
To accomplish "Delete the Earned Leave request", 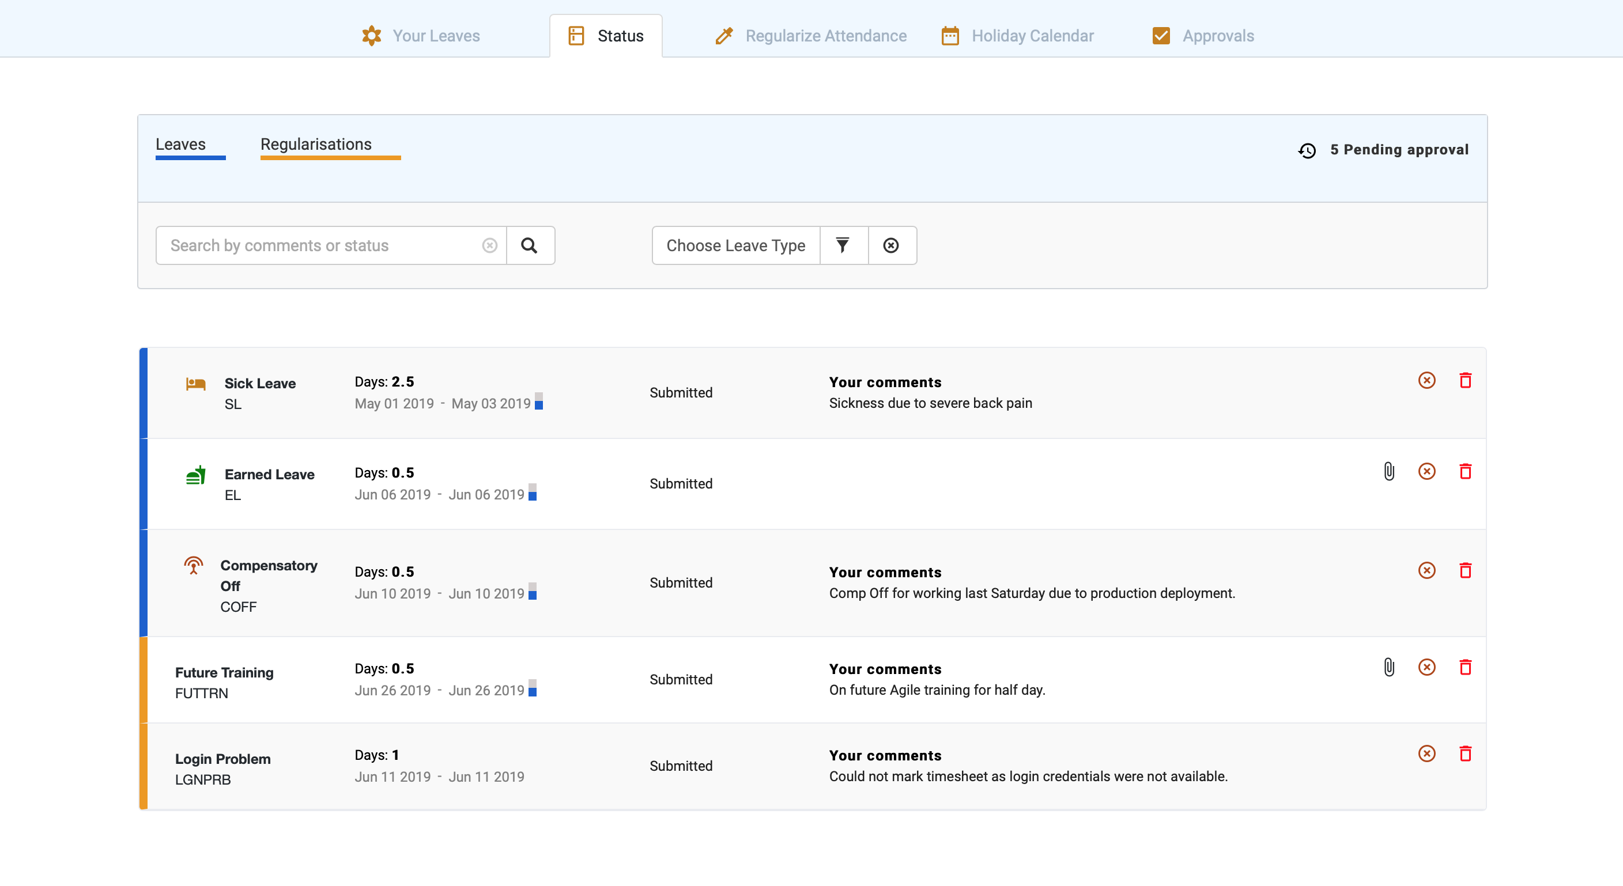I will [x=1466, y=472].
